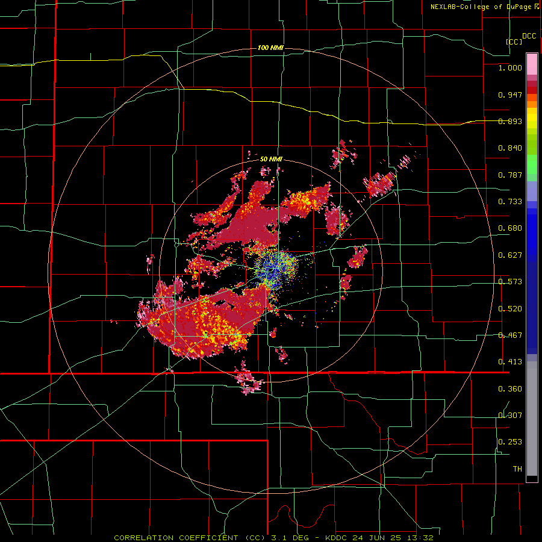This screenshot has width=542, height=542.
Task: Select the 0.307 legend value
Action: pyautogui.click(x=510, y=415)
